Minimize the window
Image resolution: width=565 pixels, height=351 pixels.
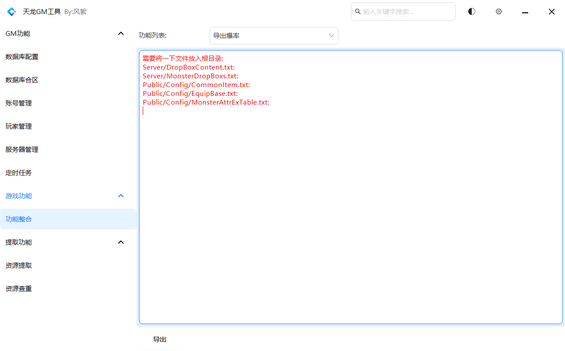[525, 12]
